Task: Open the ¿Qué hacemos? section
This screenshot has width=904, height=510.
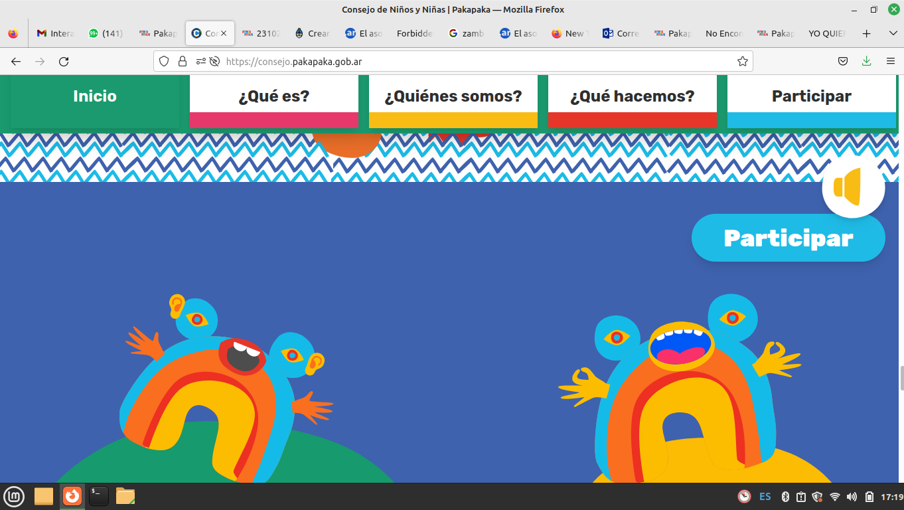Action: point(632,101)
